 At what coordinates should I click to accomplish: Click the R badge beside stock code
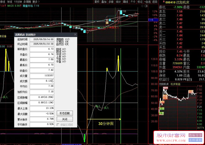(x=164, y=2)
